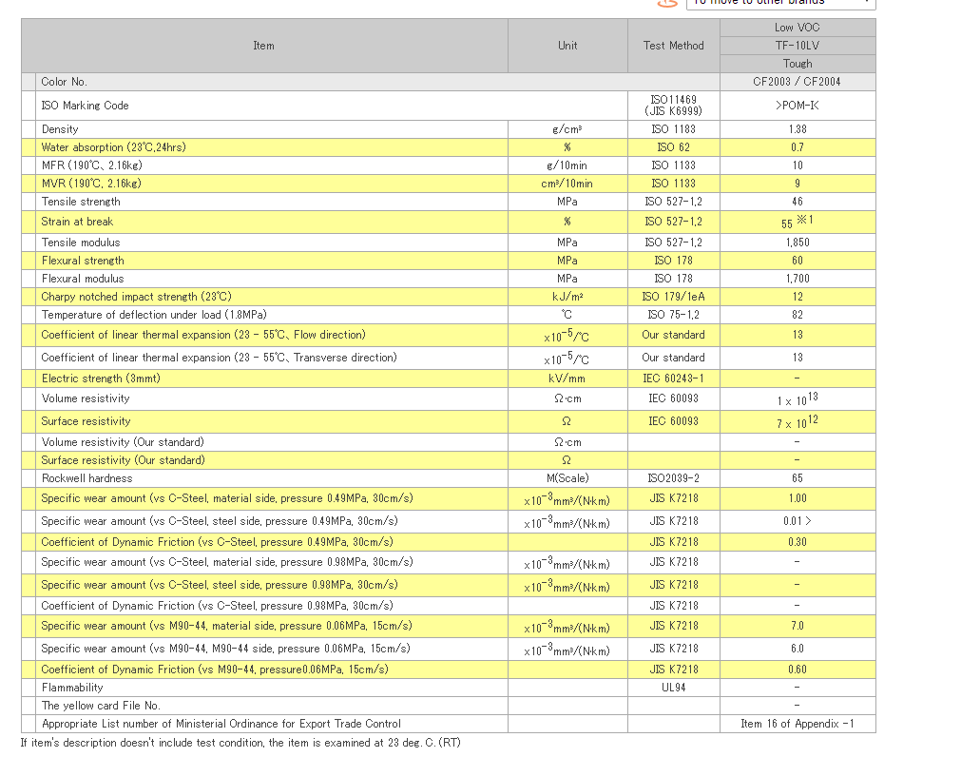Viewport: 961px width, 757px height.
Task: Click the 'Volume resistivity (Our standard)' label
Action: pyautogui.click(x=123, y=442)
